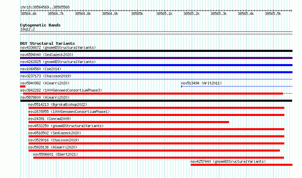Image resolution: width=302 pixels, height=178 pixels.
Task: Click the 38565.1k ruler tick label
Action: 164,14
